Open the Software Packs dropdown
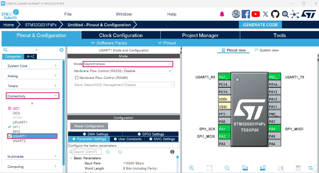Screen dimensions: 319x173 click(109, 43)
